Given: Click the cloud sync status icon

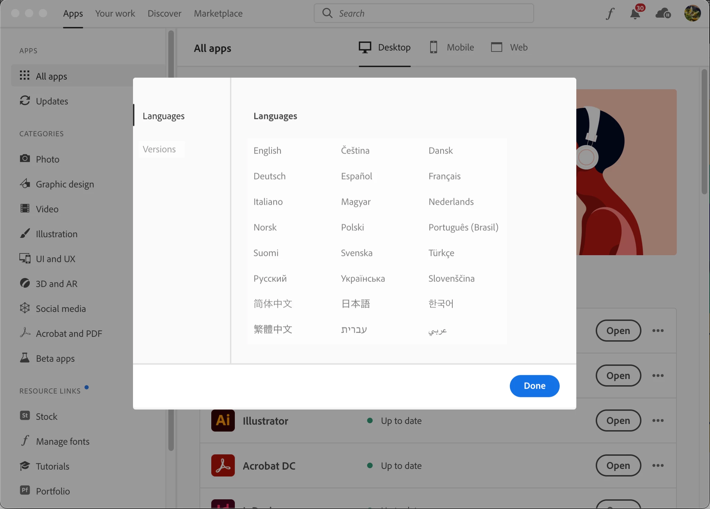Looking at the screenshot, I should point(663,13).
